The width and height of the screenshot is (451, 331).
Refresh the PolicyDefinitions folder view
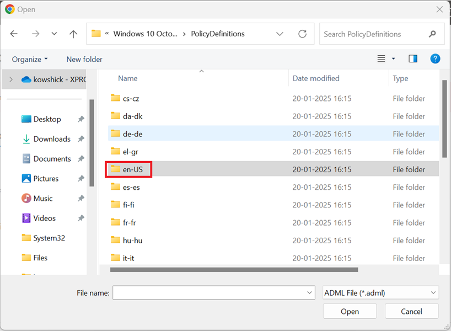[302, 34]
